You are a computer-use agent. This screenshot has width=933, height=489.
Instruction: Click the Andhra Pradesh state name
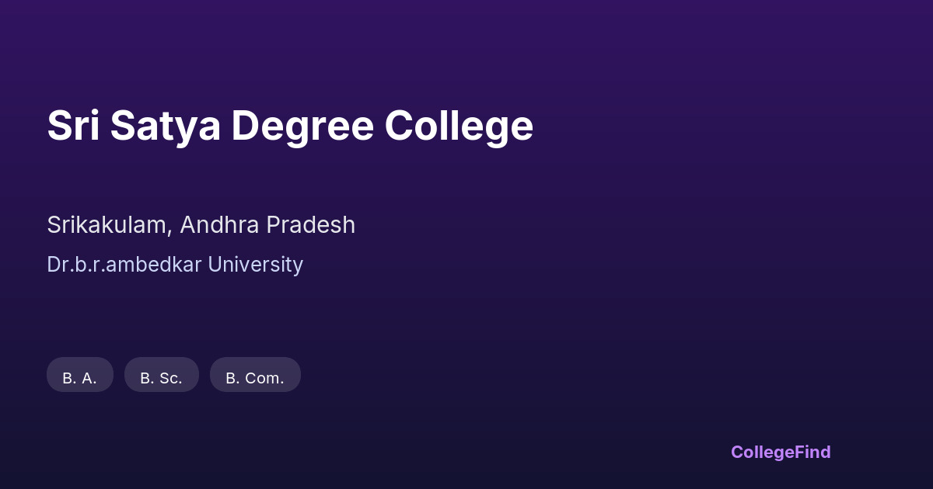pos(267,225)
